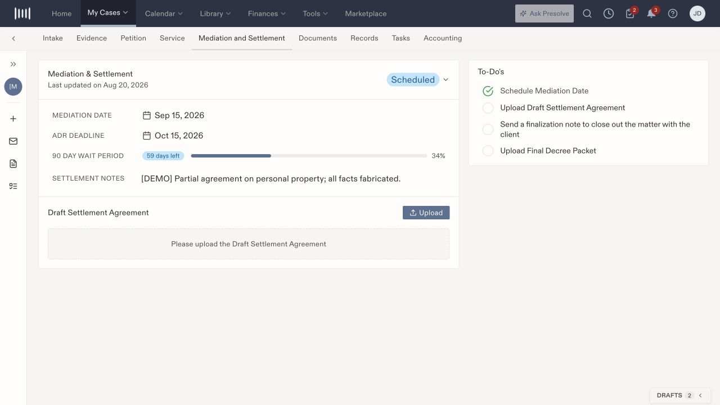This screenshot has height=405, width=720.
Task: Click the 90 day wait period progress bar
Action: pos(309,156)
